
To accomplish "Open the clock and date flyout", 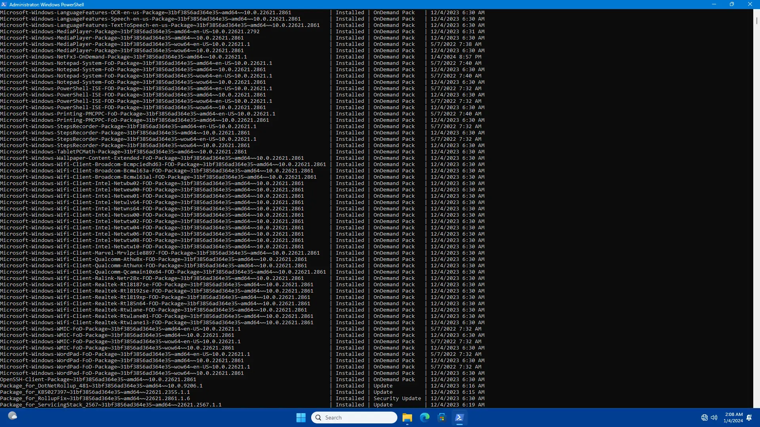I will click(x=733, y=418).
